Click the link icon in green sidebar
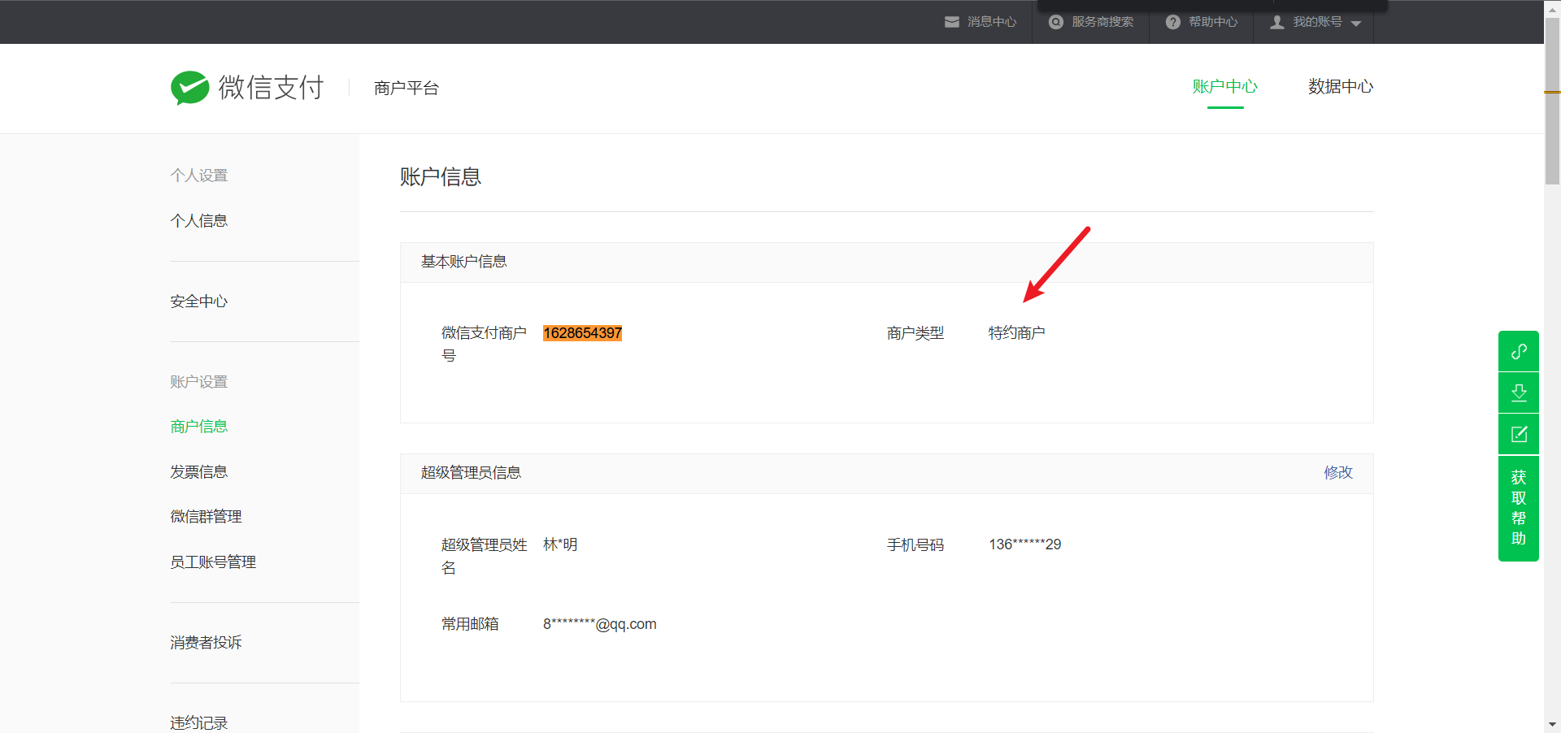The height and width of the screenshot is (733, 1561). coord(1519,351)
